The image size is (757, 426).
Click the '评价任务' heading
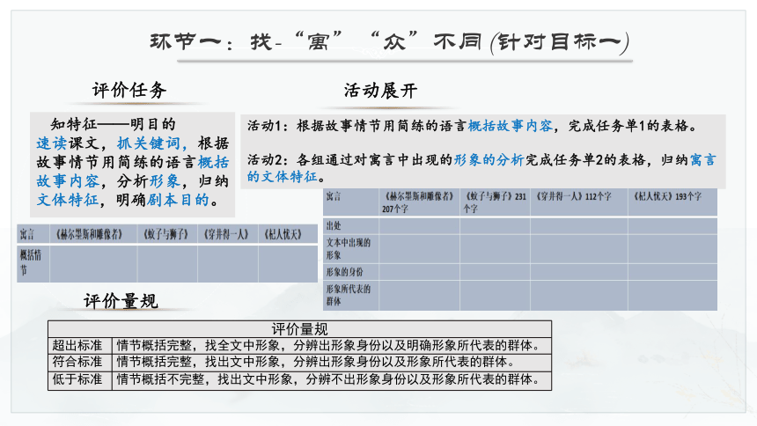pos(129,90)
